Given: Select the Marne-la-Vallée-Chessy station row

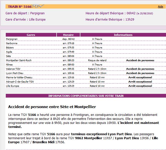Looking at the screenshot, I should [20, 78].
